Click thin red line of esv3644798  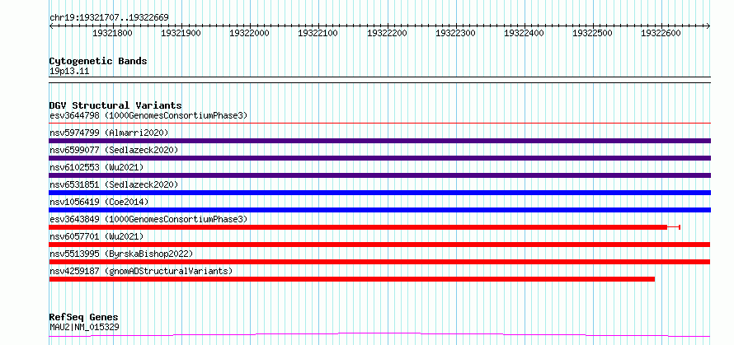(379, 124)
